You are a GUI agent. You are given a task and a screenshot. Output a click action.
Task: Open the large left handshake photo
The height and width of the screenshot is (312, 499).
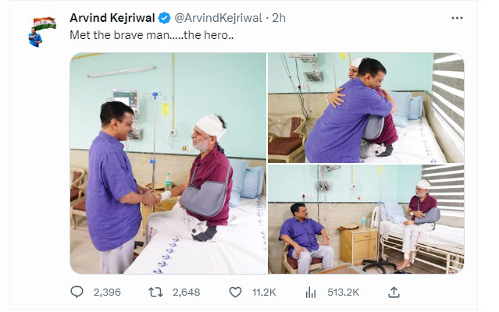click(167, 163)
